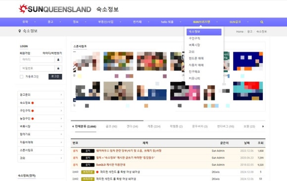The image size is (287, 181).
Task: Select 벼룩시장 in the open dropdown menu
Action: [194, 45]
